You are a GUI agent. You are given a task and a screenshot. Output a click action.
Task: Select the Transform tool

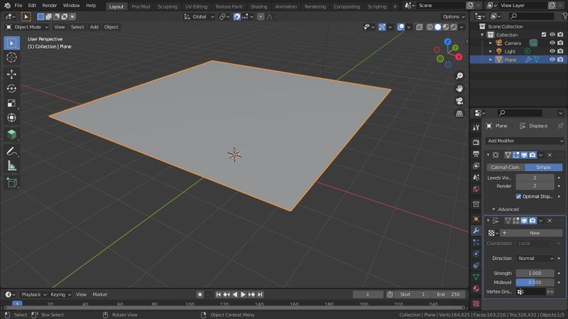(x=11, y=118)
